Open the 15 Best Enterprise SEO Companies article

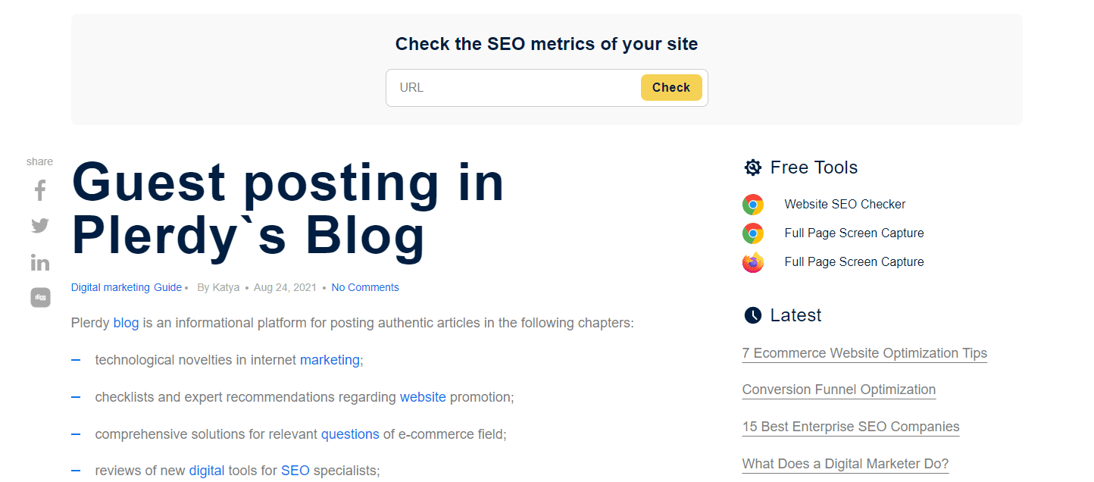tap(851, 427)
